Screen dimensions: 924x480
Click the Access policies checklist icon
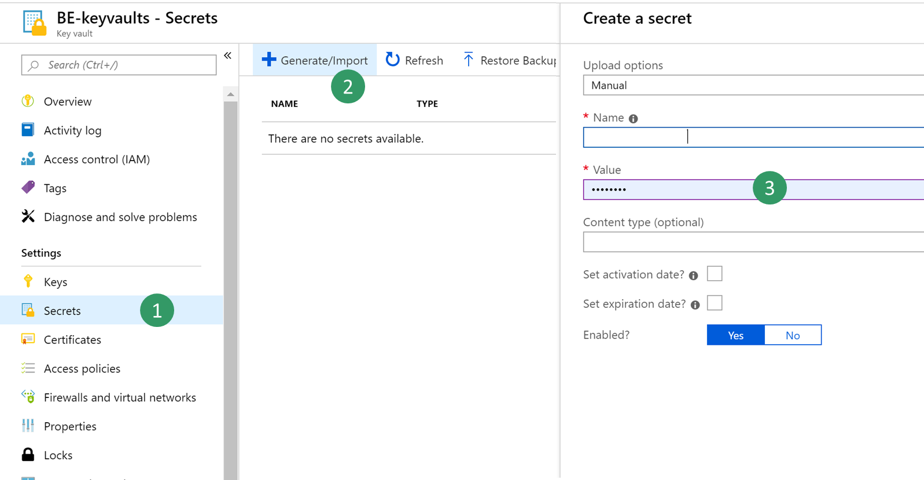(28, 368)
